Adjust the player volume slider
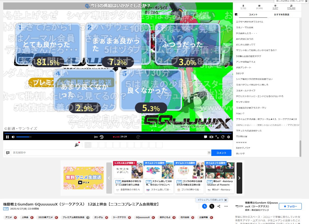The height and width of the screenshot is (224, 309). click(24, 137)
